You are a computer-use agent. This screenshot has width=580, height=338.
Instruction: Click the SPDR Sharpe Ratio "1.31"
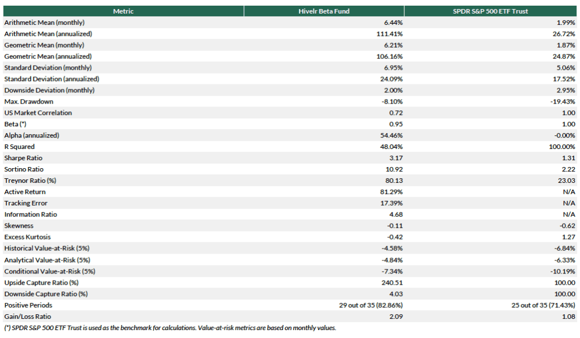click(x=569, y=158)
